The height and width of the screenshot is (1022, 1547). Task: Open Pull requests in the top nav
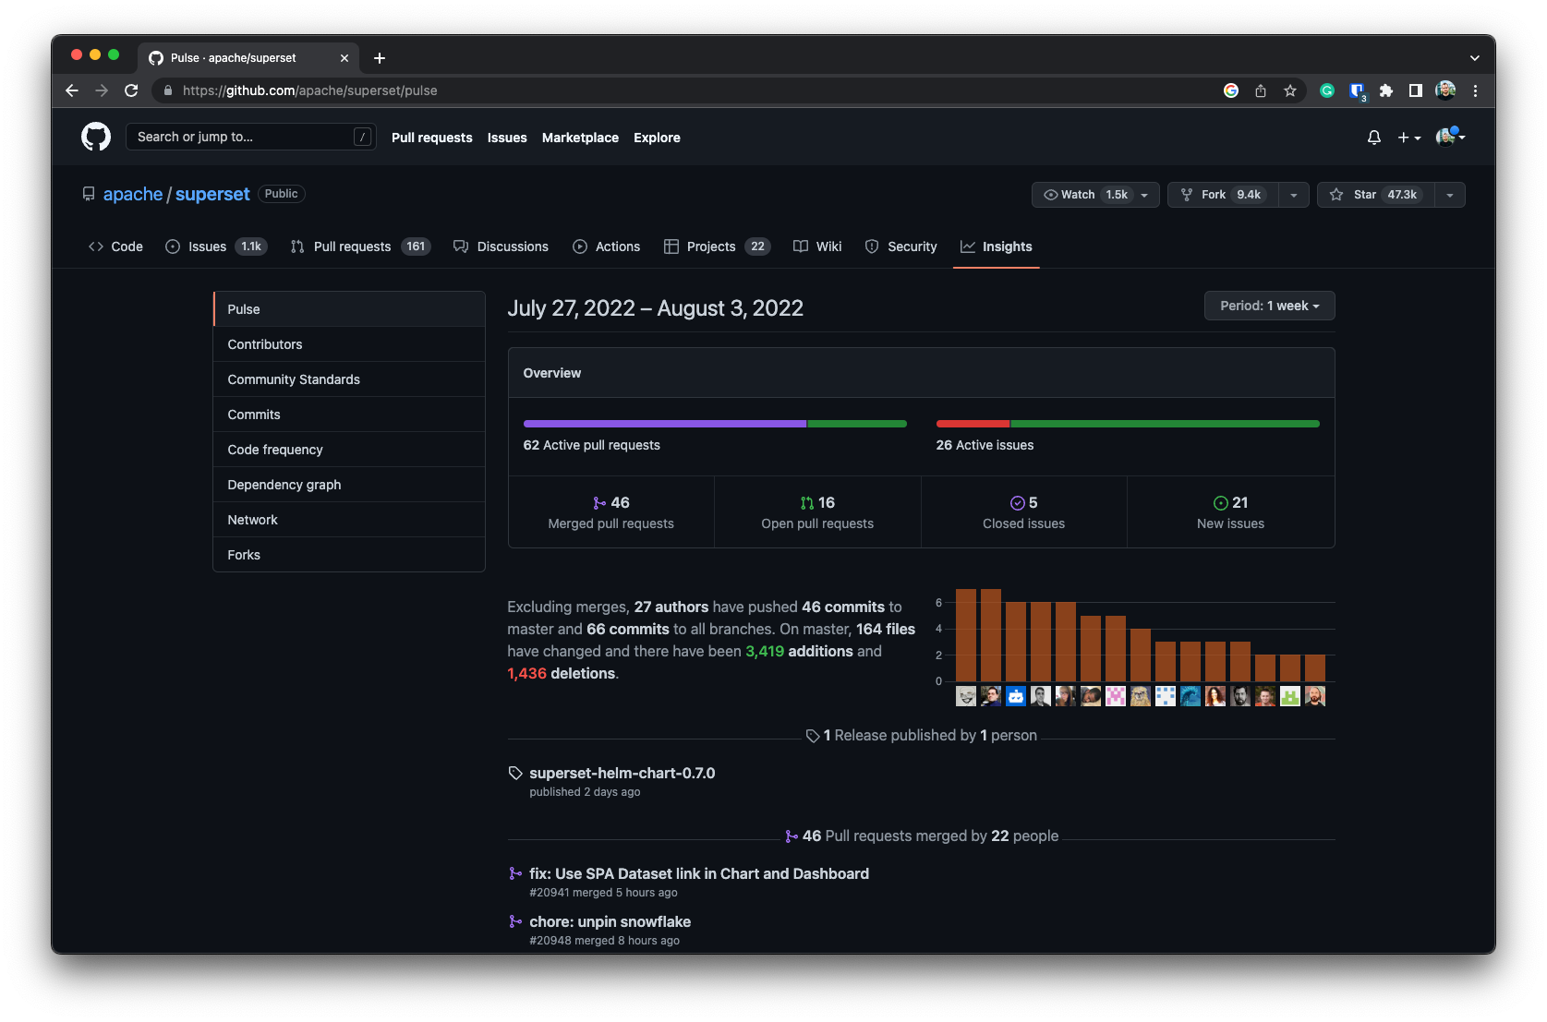tap(431, 138)
